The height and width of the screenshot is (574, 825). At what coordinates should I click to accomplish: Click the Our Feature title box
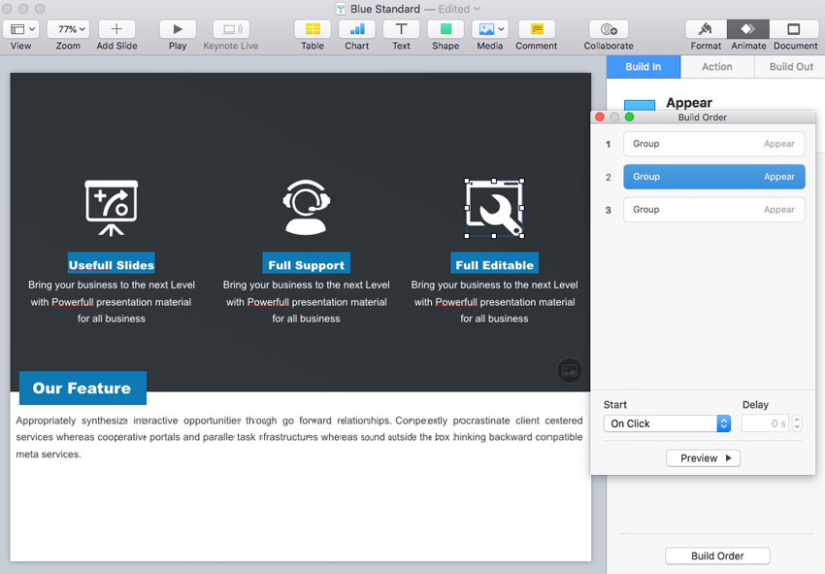pos(82,388)
